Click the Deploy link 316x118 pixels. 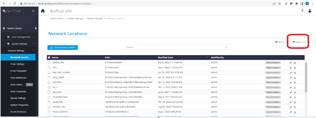280,42
